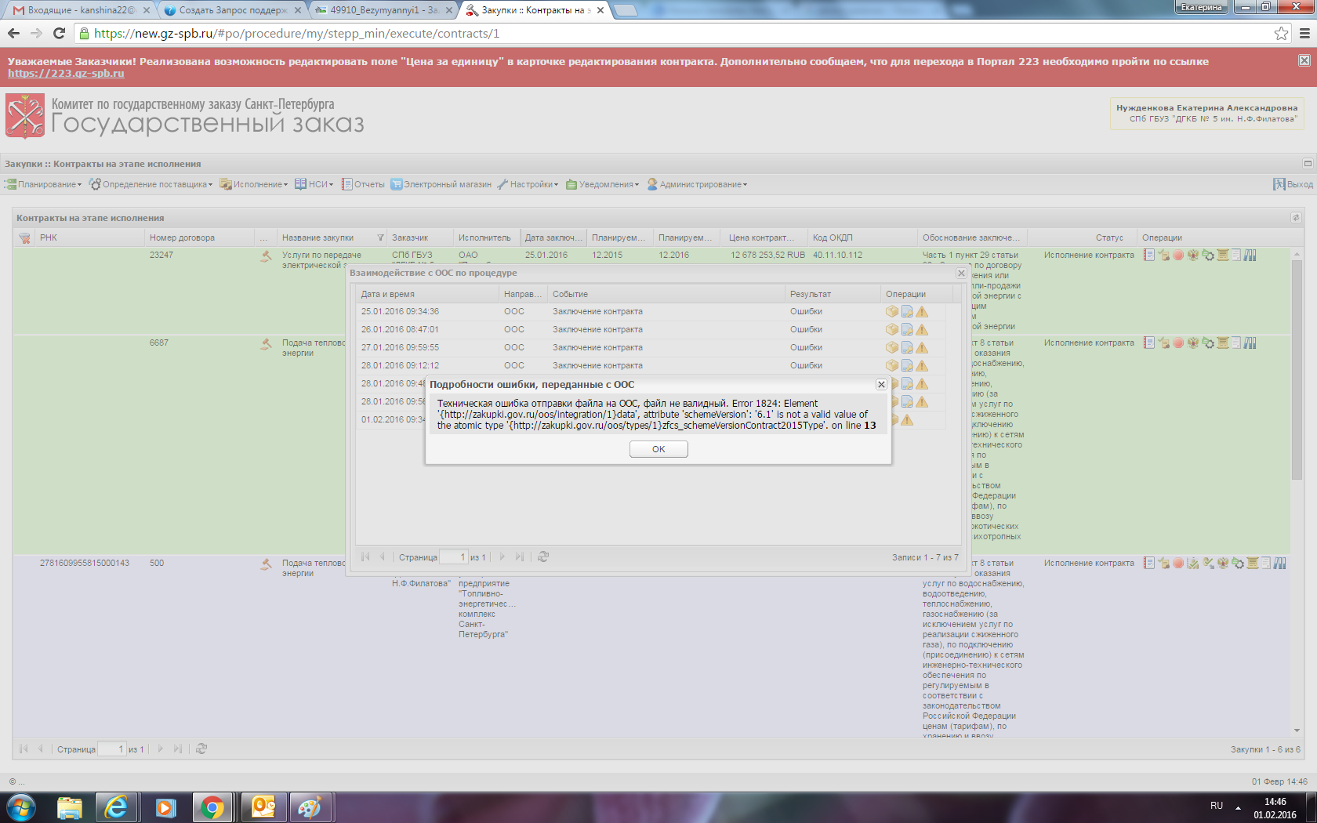Reload the page in Chrome
Viewport: 1317px width, 823px height.
59,33
